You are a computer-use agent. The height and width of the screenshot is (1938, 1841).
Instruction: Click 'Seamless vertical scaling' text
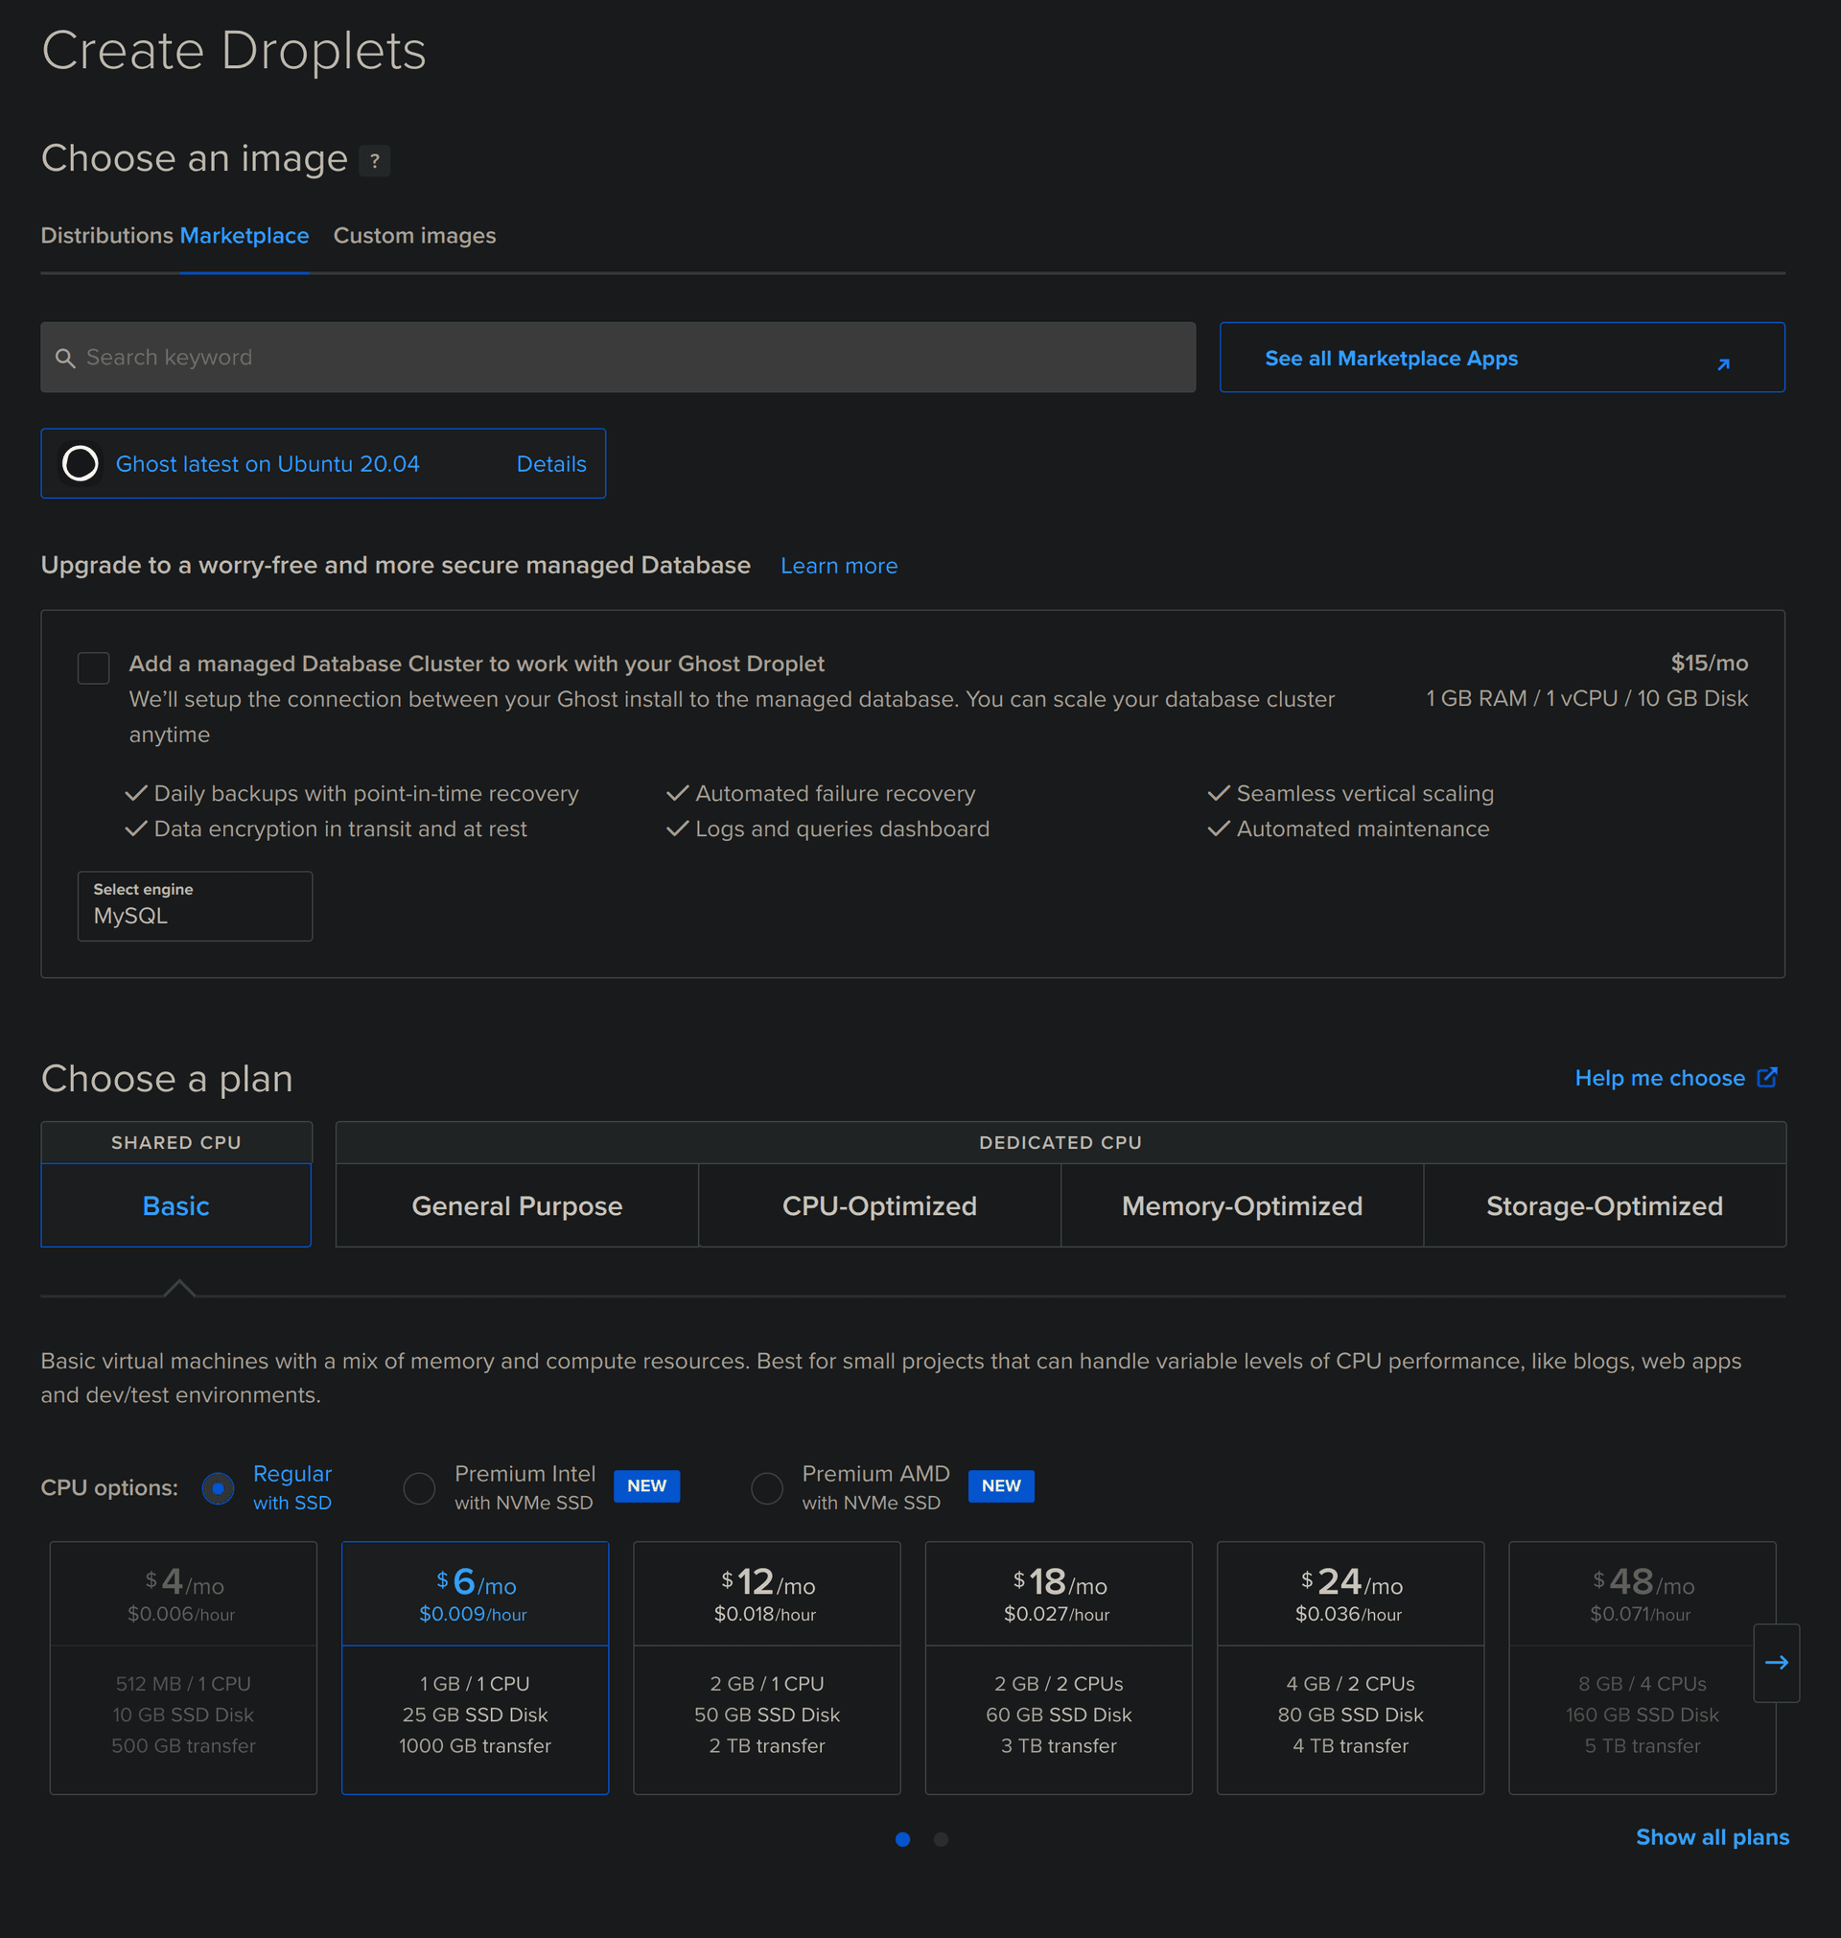click(1365, 793)
